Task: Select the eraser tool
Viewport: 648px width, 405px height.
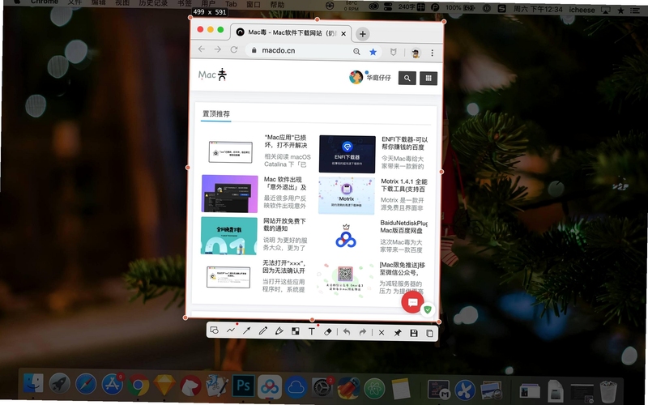Action: pos(328,331)
